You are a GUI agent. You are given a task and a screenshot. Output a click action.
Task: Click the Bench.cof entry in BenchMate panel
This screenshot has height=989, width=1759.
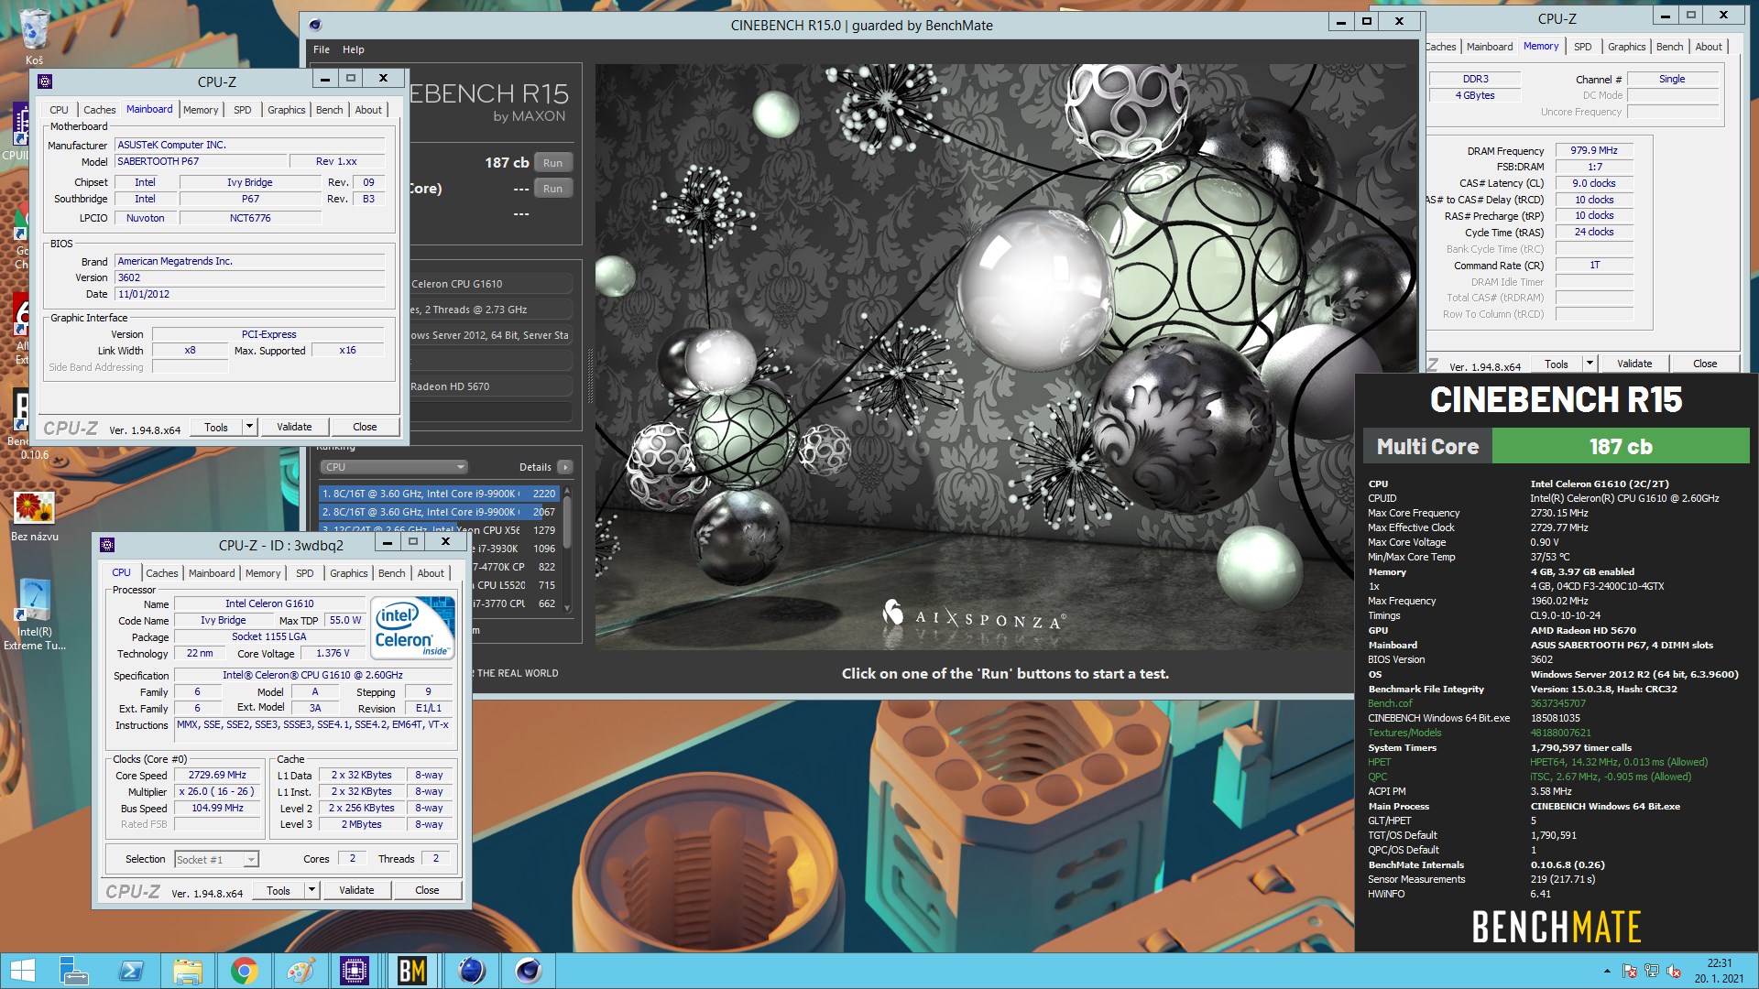[x=1390, y=703]
